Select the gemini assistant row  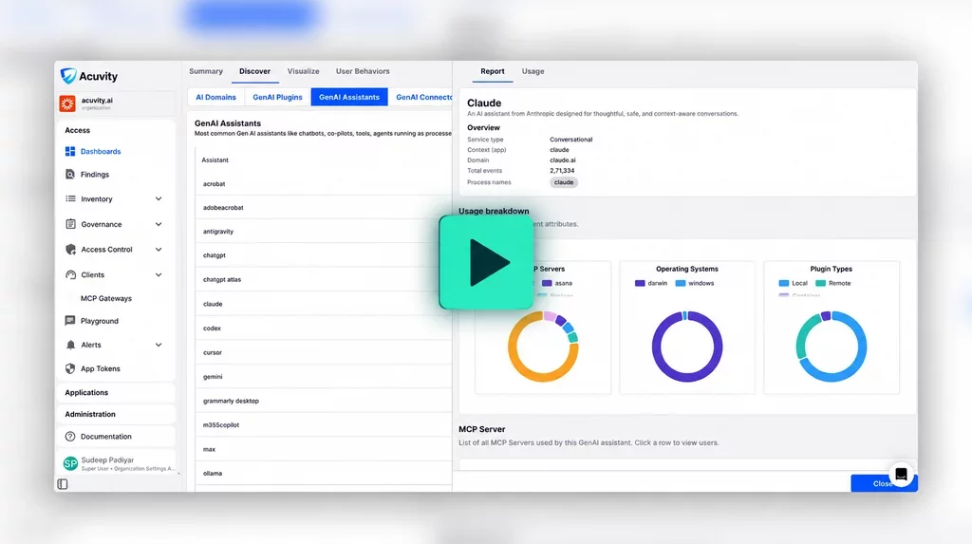[x=323, y=377]
